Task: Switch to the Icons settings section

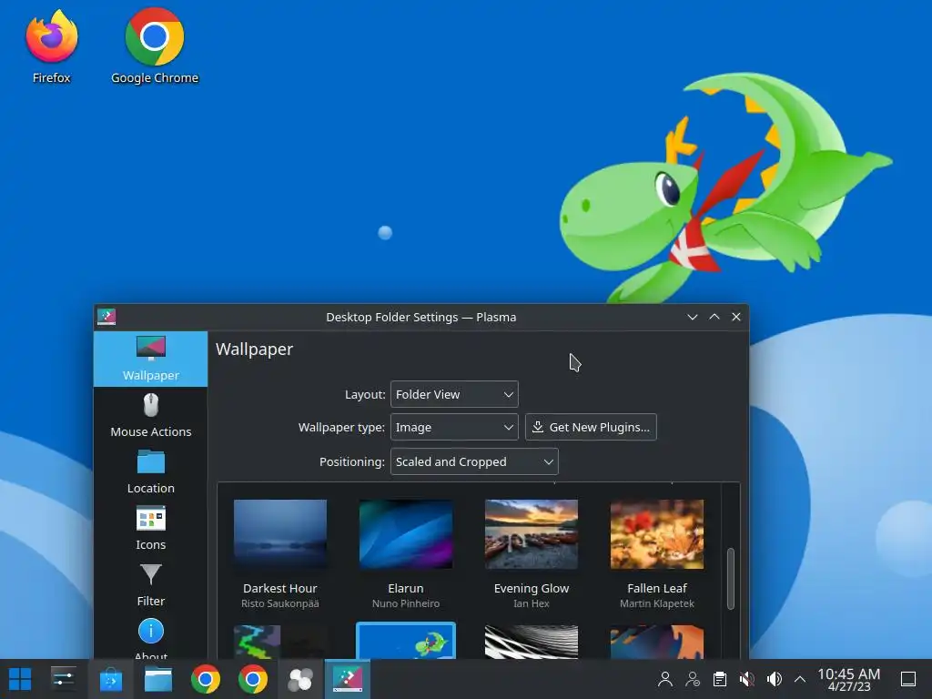Action: tap(150, 529)
